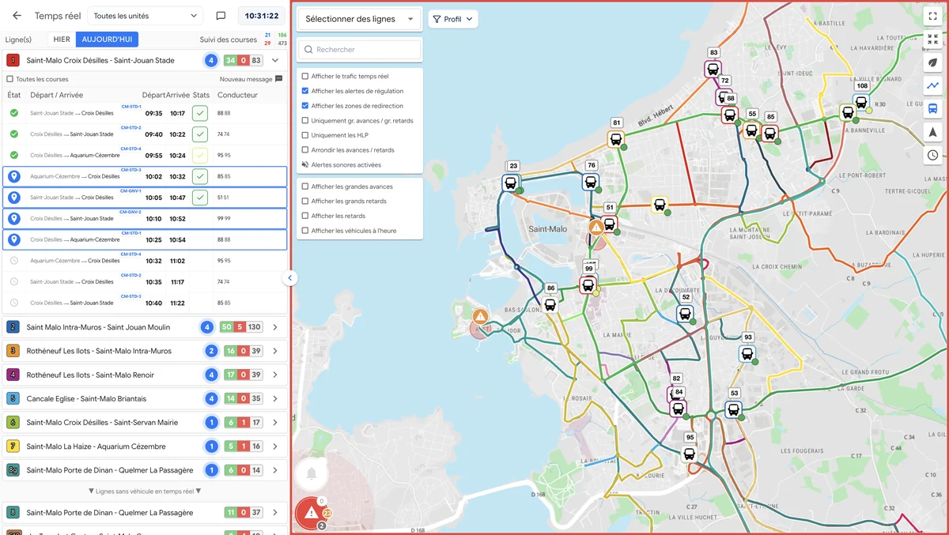Uncheck Afficher les zones de redirection
Image resolution: width=949 pixels, height=535 pixels.
(x=305, y=106)
